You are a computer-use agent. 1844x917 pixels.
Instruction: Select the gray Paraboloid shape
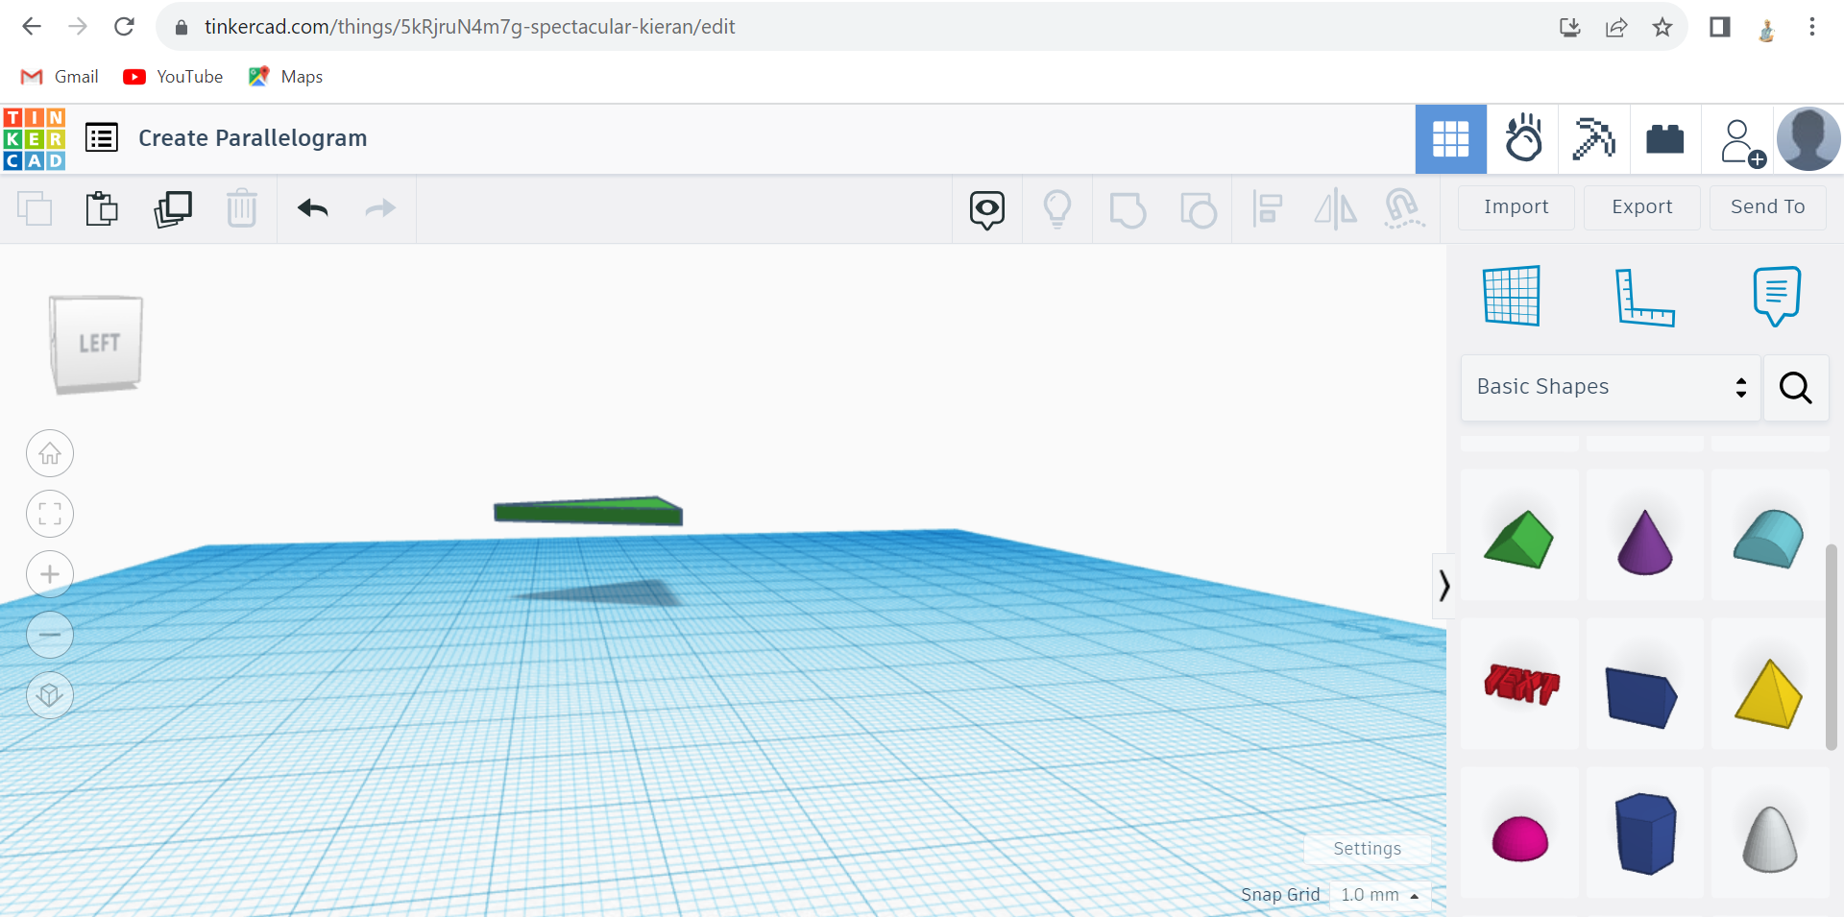point(1770,833)
